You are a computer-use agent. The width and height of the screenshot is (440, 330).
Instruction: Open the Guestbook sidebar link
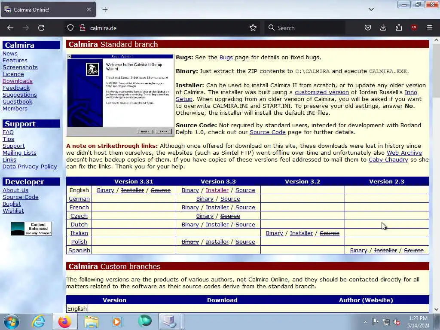(17, 101)
